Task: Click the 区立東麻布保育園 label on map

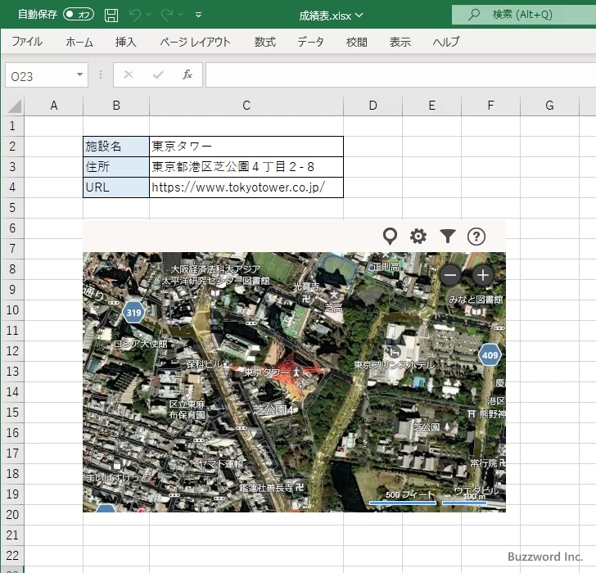Action: [x=187, y=409]
